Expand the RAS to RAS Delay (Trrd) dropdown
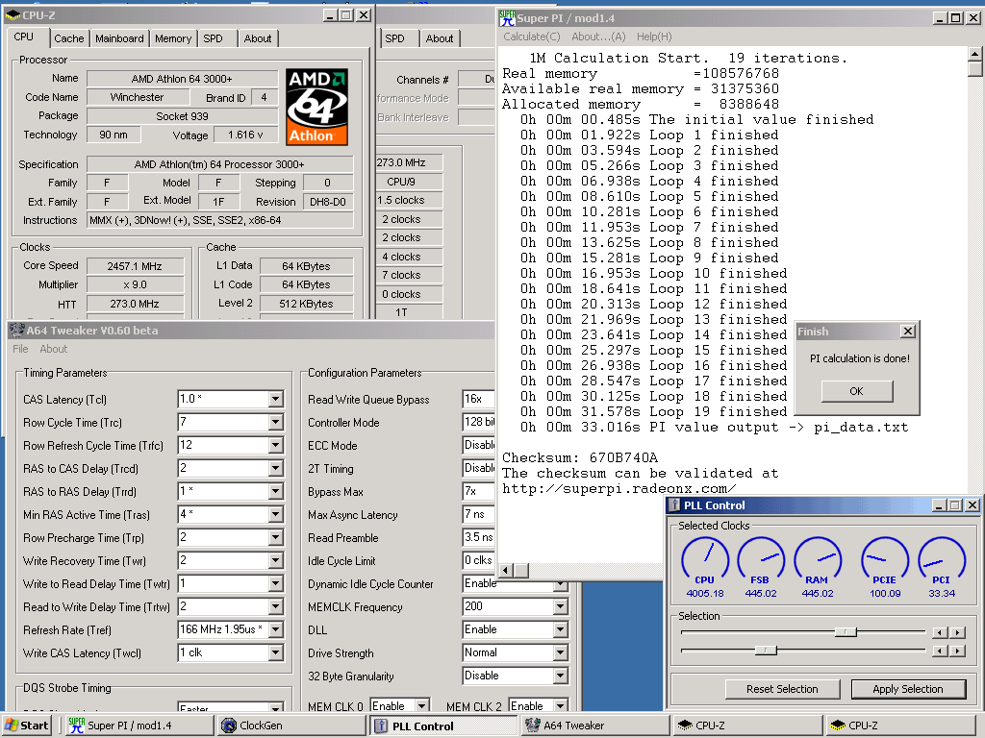Image resolution: width=985 pixels, height=738 pixels. point(276,492)
